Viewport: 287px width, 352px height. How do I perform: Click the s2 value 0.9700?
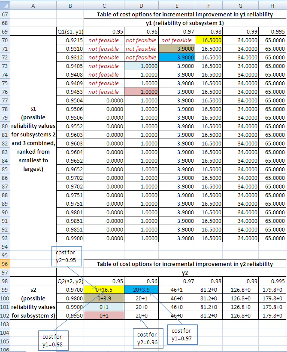70,290
